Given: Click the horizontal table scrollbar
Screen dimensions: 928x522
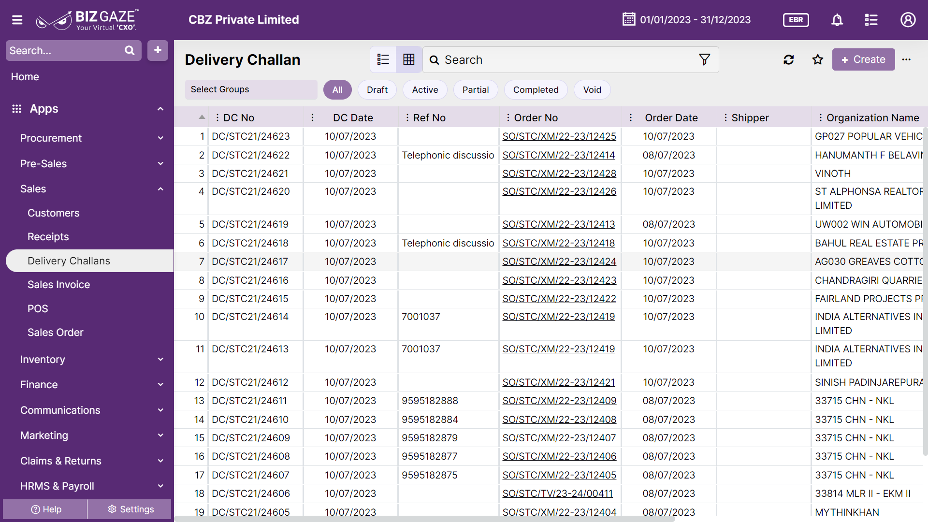Looking at the screenshot, I should point(424,519).
